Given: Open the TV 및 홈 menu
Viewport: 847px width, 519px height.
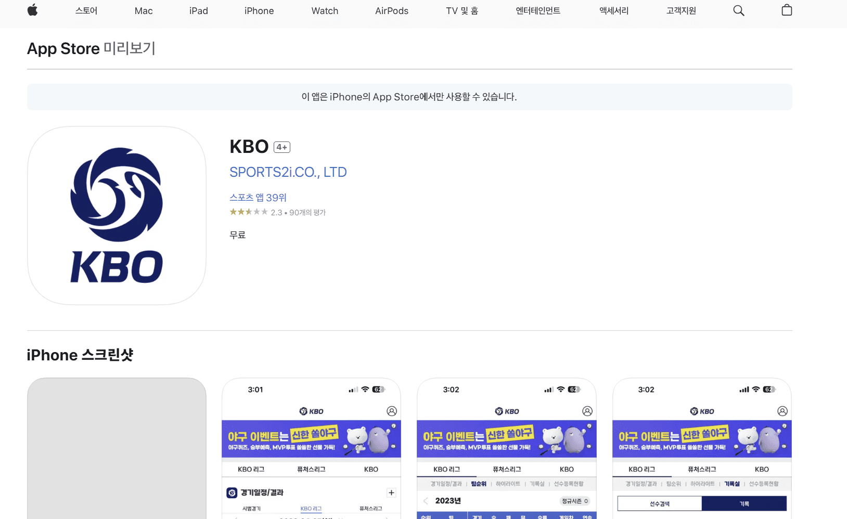Looking at the screenshot, I should tap(462, 10).
